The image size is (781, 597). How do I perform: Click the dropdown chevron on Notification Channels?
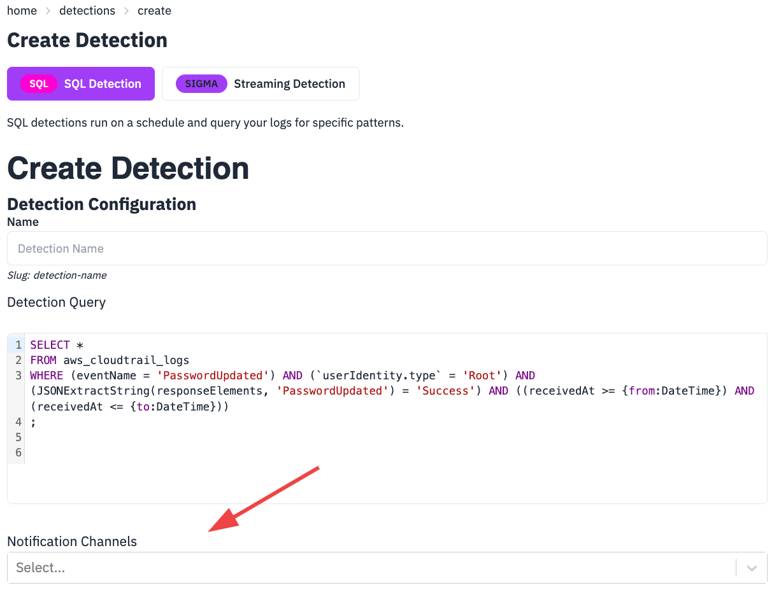pyautogui.click(x=751, y=568)
